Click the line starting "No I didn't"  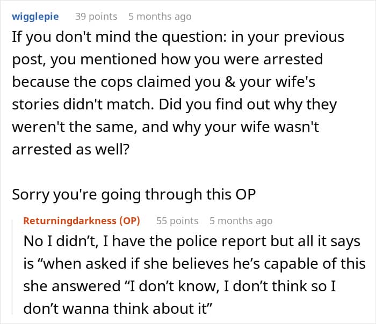191,241
